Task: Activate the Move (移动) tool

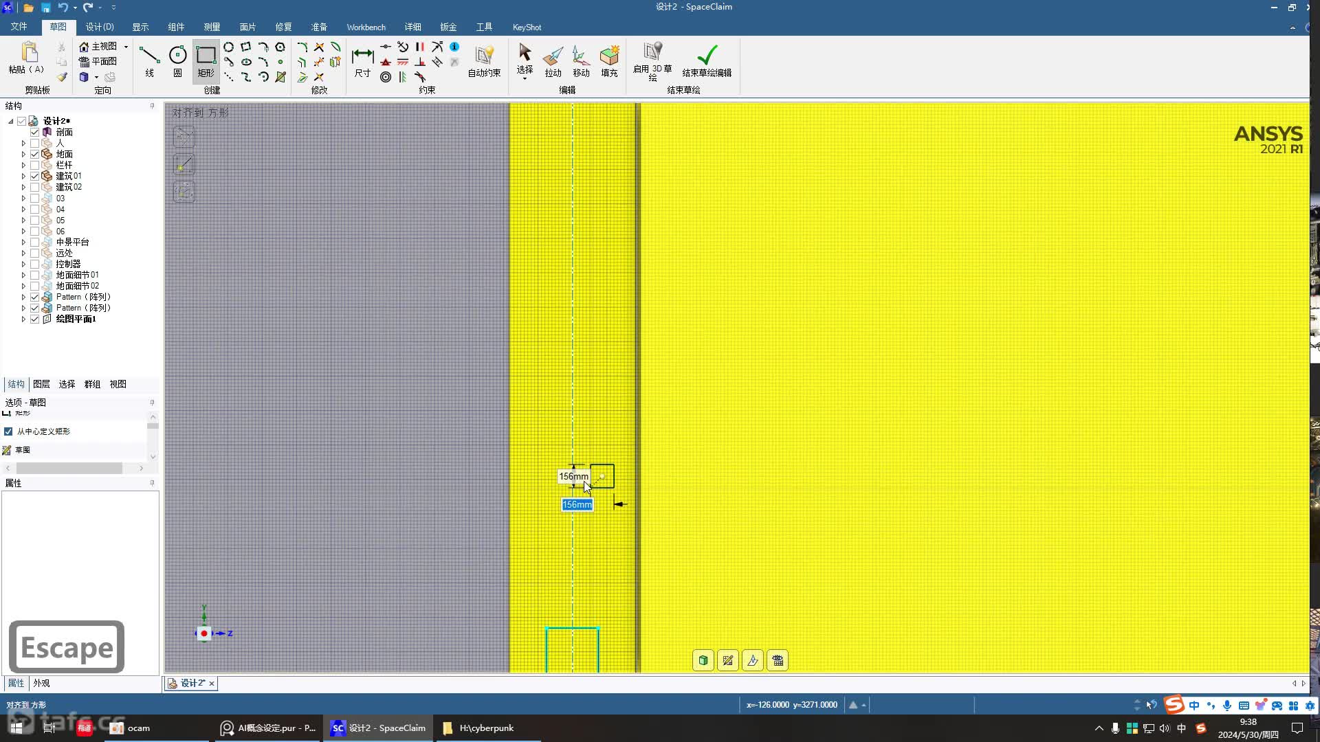Action: click(581, 60)
